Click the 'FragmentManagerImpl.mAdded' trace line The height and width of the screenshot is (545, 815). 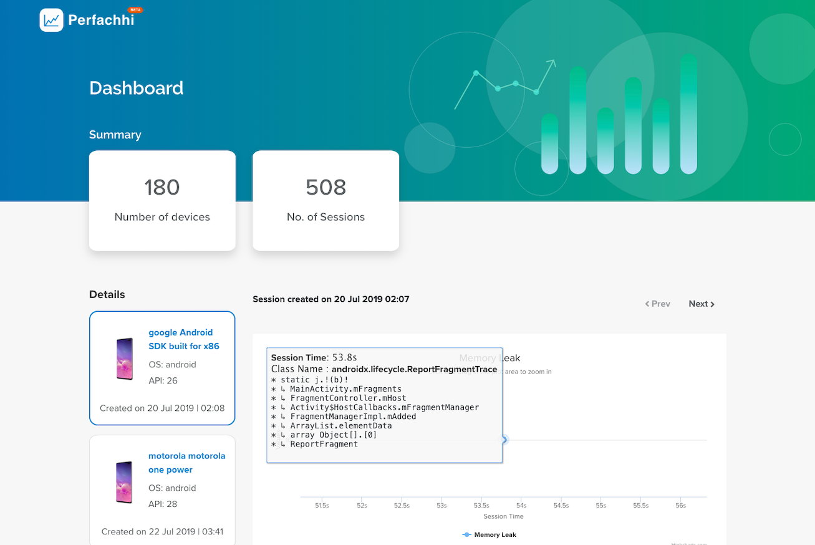point(344,417)
